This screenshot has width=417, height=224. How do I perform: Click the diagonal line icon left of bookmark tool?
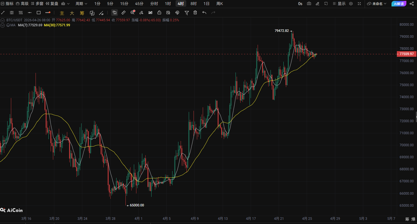pos(101,13)
